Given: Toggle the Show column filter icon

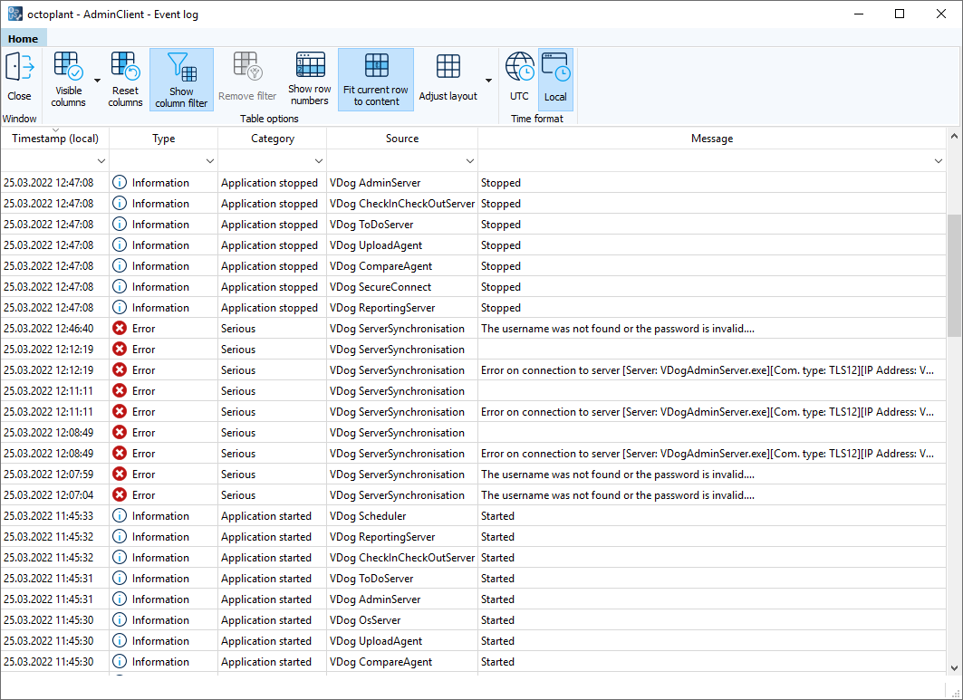Looking at the screenshot, I should point(181,77).
